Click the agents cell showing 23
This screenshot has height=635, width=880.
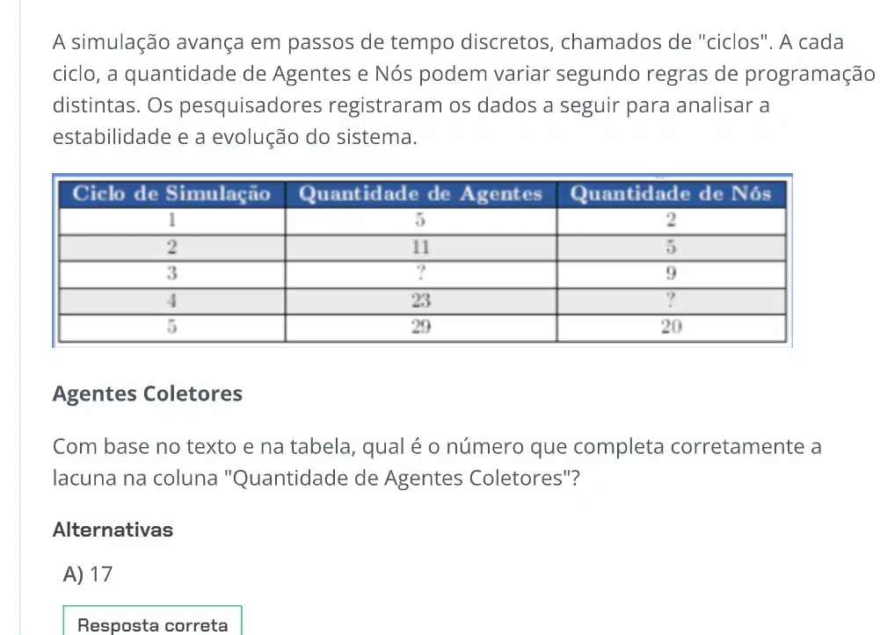(421, 301)
